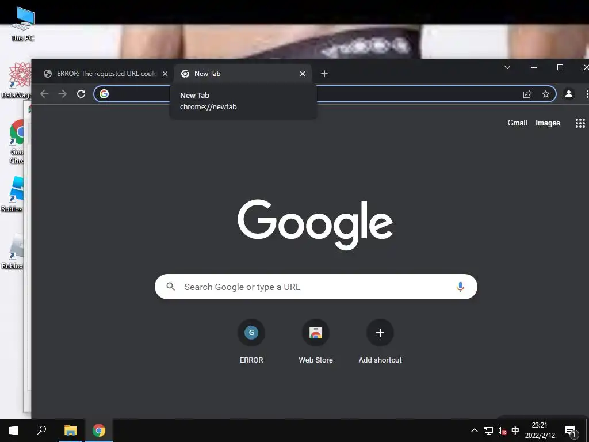
Task: Go forward with the browser forward arrow
Action: [63, 94]
